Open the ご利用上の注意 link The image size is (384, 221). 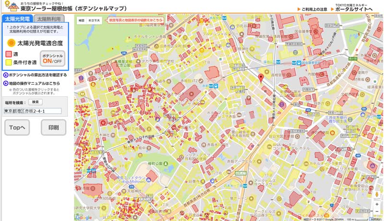[312, 9]
